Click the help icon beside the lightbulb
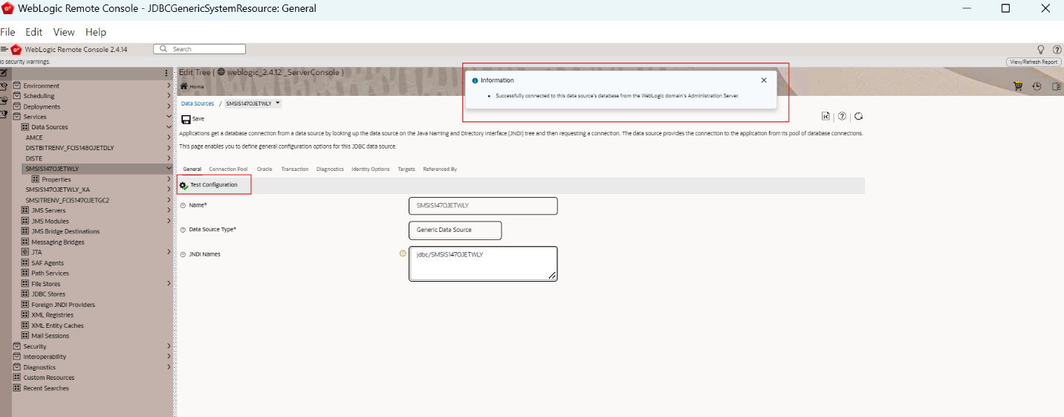Viewport: 1064px width, 417px height. (1057, 49)
